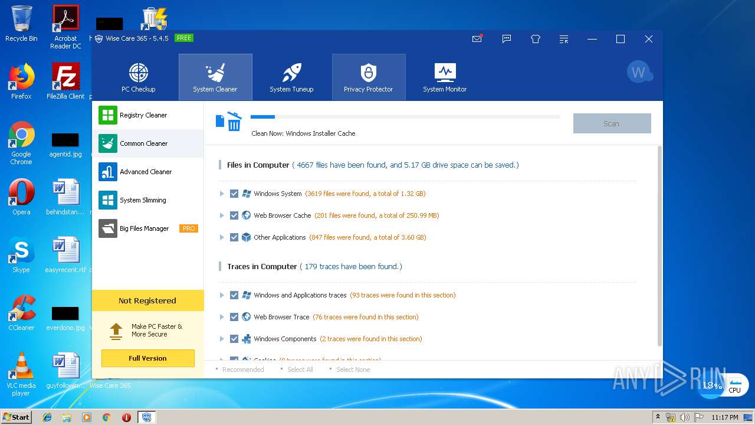Click the results list vertical scrollbar
Image resolution: width=755 pixels, height=425 pixels.
[x=659, y=246]
